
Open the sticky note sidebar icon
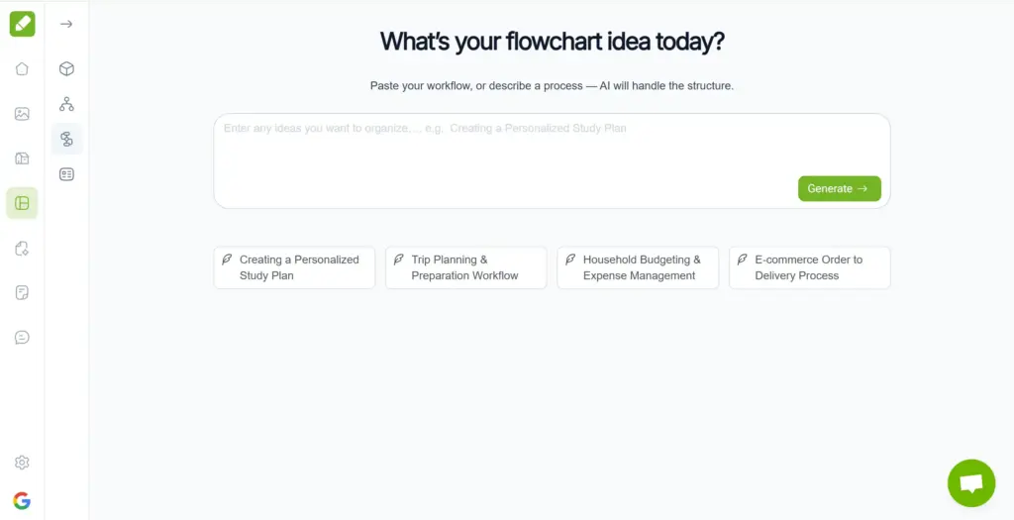[22, 292]
